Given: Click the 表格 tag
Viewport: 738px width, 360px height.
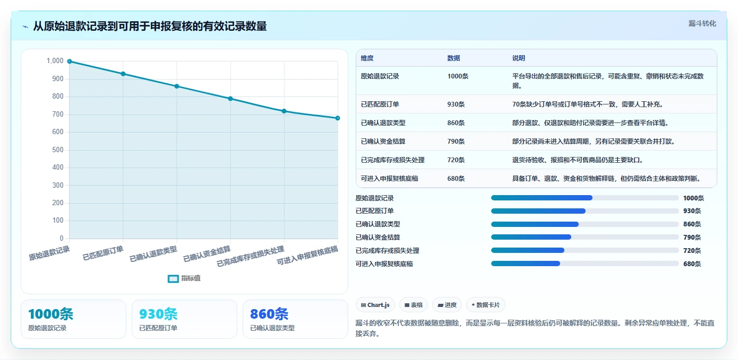Looking at the screenshot, I should (x=414, y=305).
